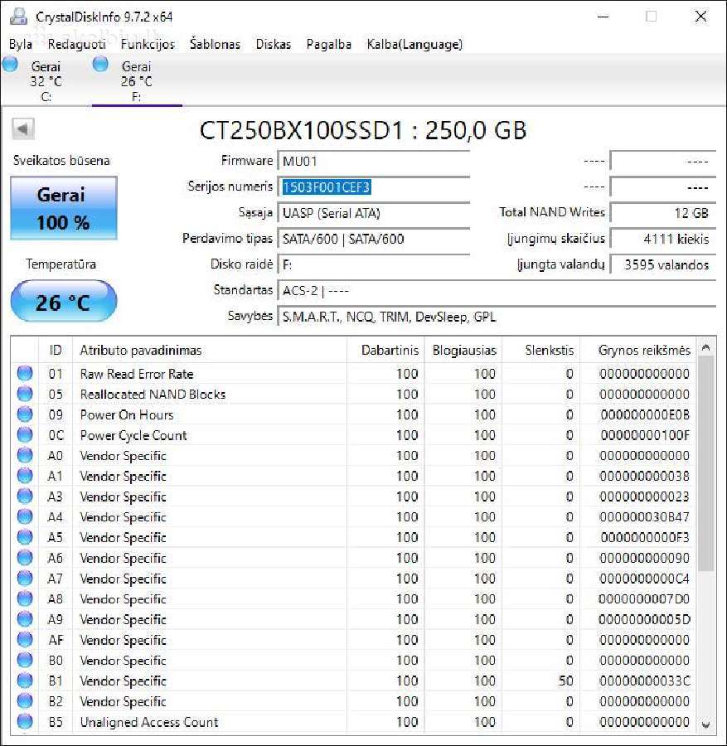Image resolution: width=727 pixels, height=746 pixels.
Task: Click status orb for Raw Read Error Rate
Action: (25, 374)
